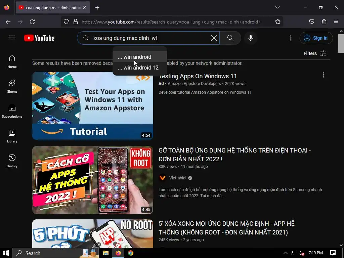344x258 pixels.
Task: Go to the YouTube logo home link
Action: tap(39, 38)
